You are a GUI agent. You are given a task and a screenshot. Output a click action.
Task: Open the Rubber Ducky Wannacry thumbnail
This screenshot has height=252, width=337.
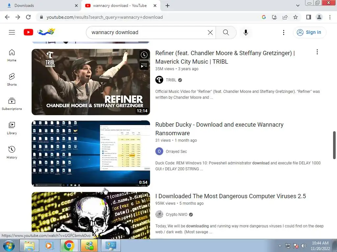[x=91, y=154]
